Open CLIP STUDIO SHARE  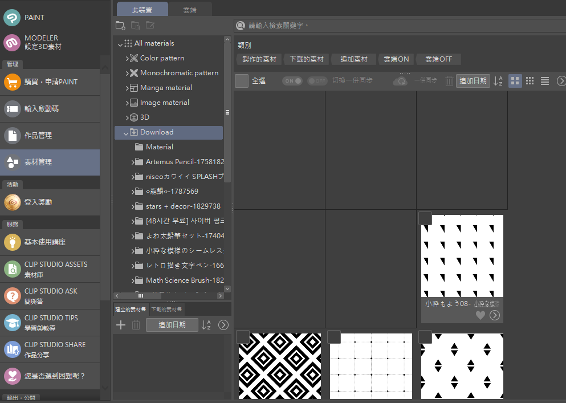click(50, 349)
